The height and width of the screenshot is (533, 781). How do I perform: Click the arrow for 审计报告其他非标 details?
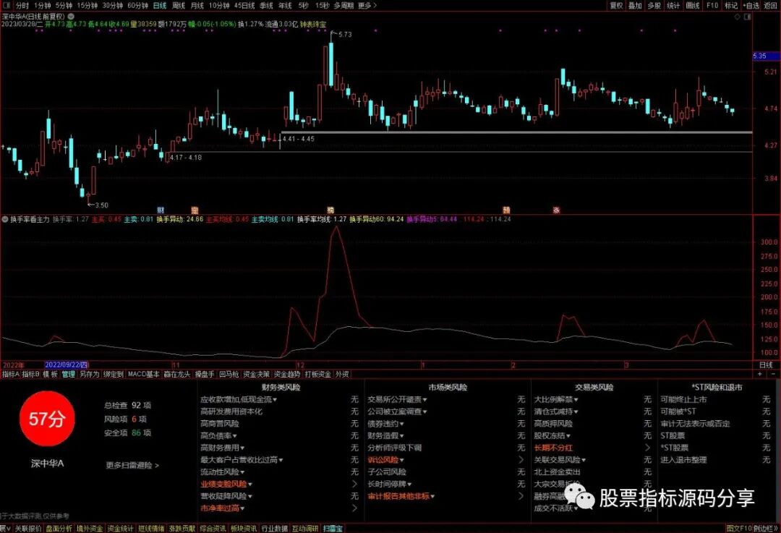521,496
